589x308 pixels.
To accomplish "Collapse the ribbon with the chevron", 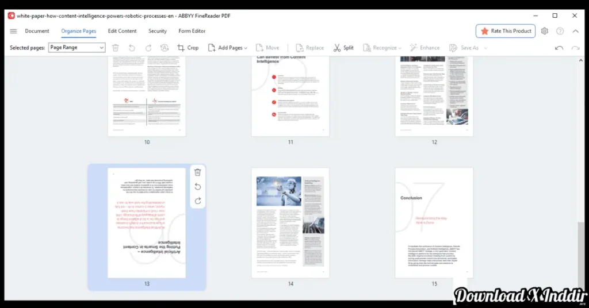I will coord(575,31).
